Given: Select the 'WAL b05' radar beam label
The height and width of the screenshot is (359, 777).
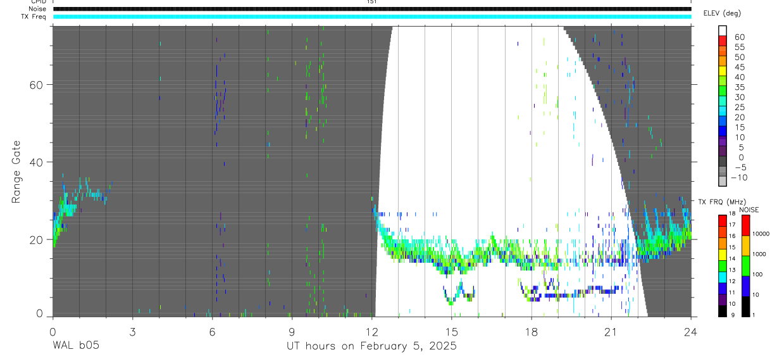Looking at the screenshot, I should 75,346.
